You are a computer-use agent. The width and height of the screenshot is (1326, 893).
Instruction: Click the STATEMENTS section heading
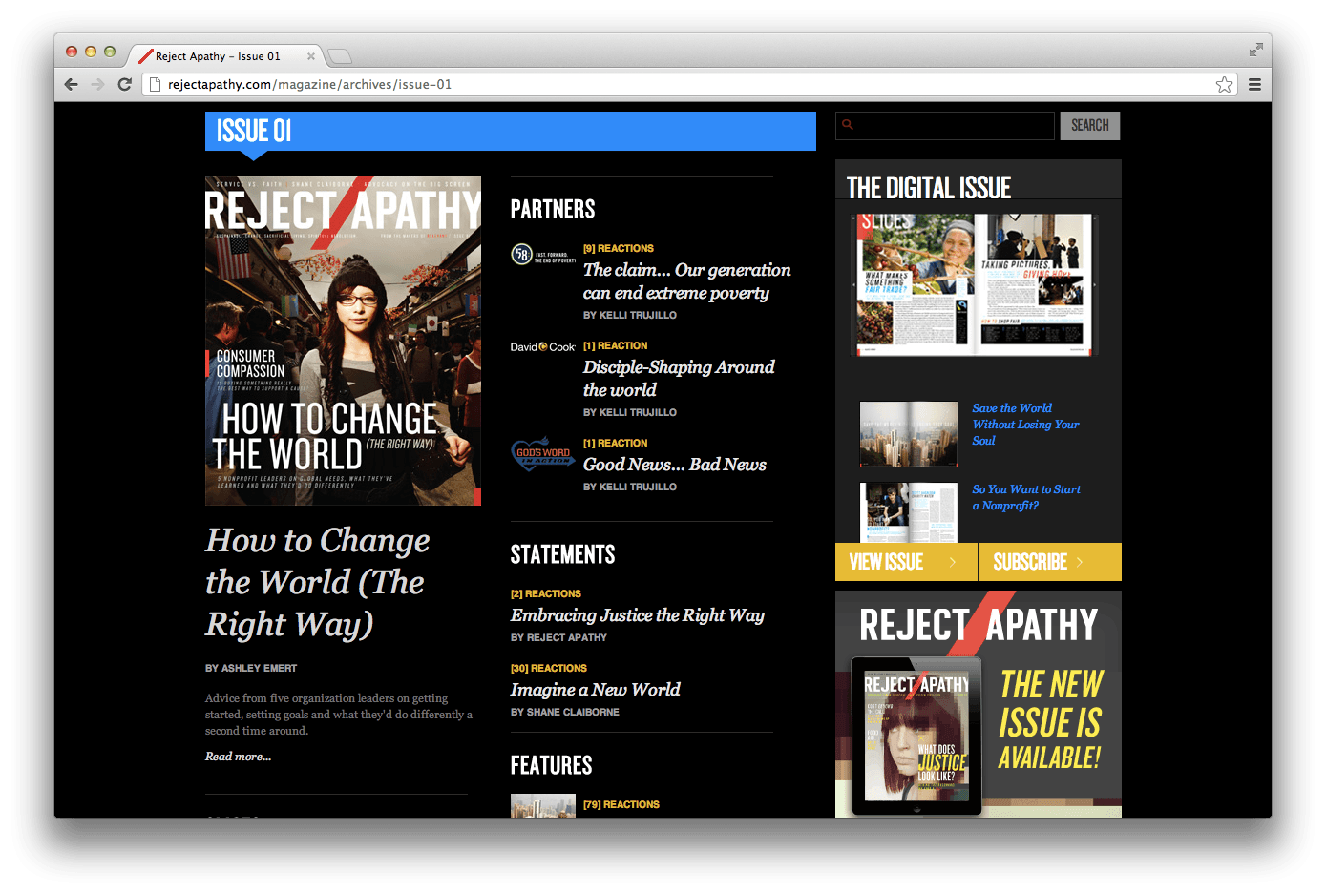562,554
